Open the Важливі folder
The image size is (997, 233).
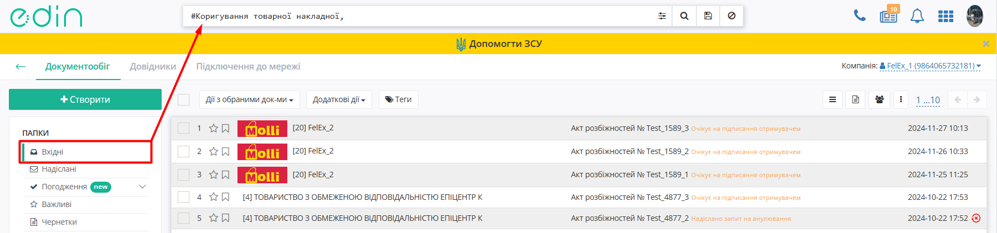tap(56, 204)
